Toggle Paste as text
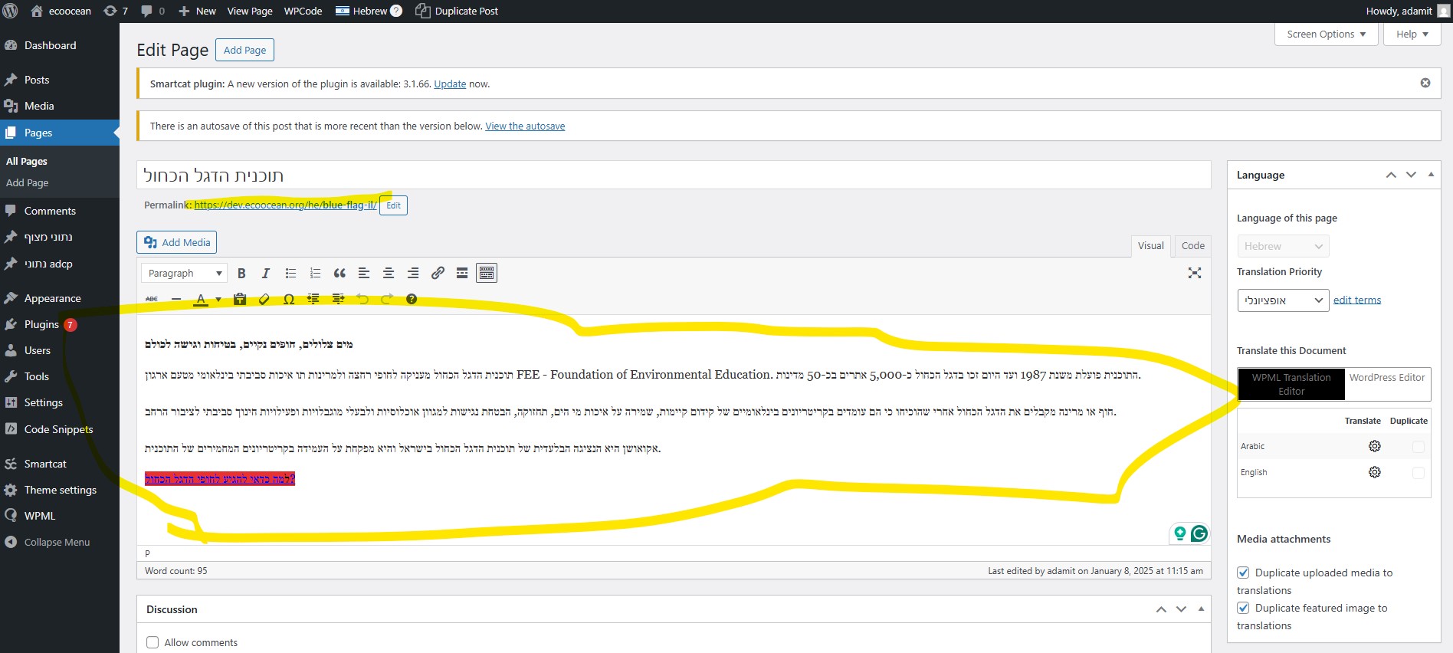 pos(240,299)
